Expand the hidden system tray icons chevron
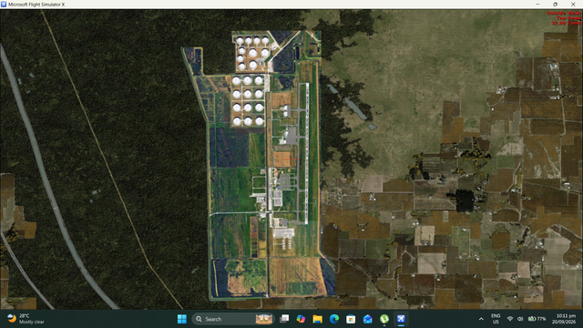This screenshot has height=328, width=583. pyautogui.click(x=481, y=319)
